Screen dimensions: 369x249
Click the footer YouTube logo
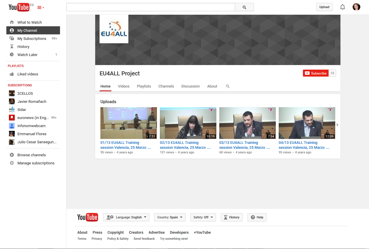point(88,217)
